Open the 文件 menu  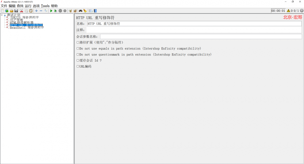tap(4, 6)
